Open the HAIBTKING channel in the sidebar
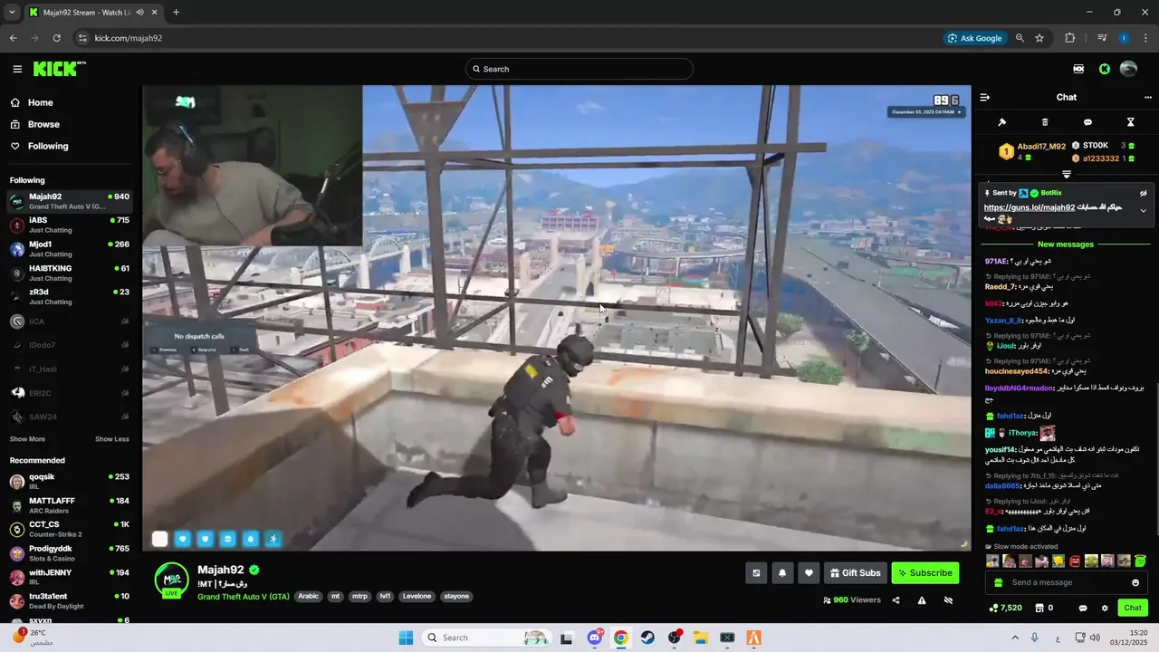 point(70,273)
